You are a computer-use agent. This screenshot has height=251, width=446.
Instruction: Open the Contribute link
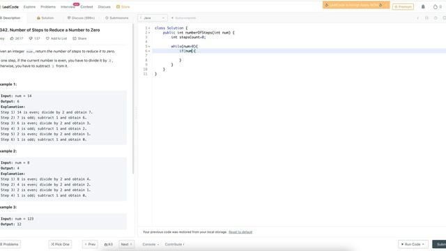click(174, 244)
